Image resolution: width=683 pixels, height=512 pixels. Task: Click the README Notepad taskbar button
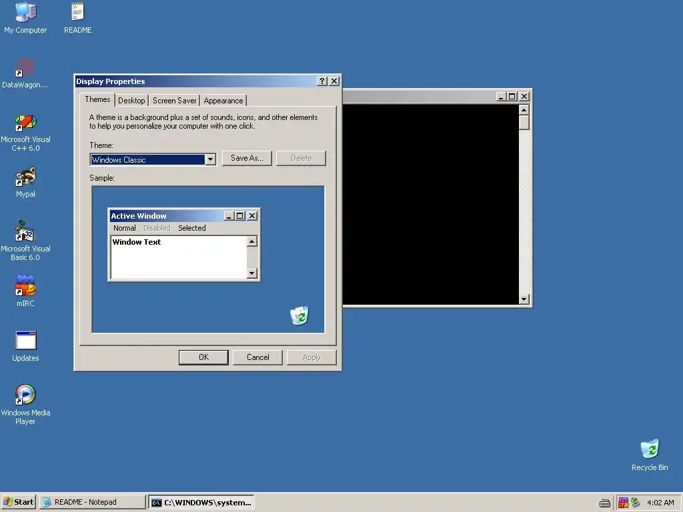click(x=92, y=502)
